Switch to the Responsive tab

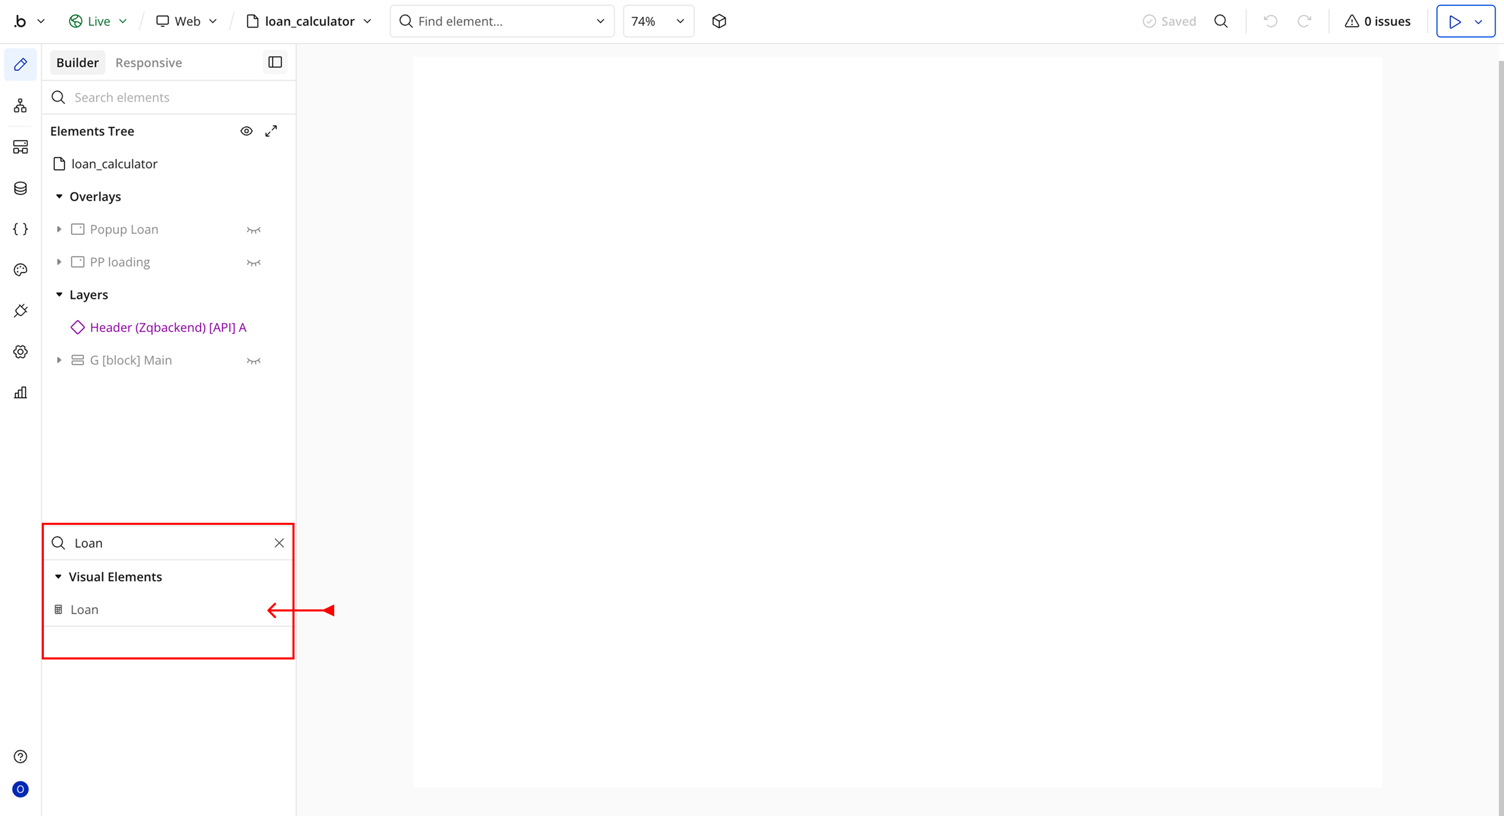tap(148, 63)
